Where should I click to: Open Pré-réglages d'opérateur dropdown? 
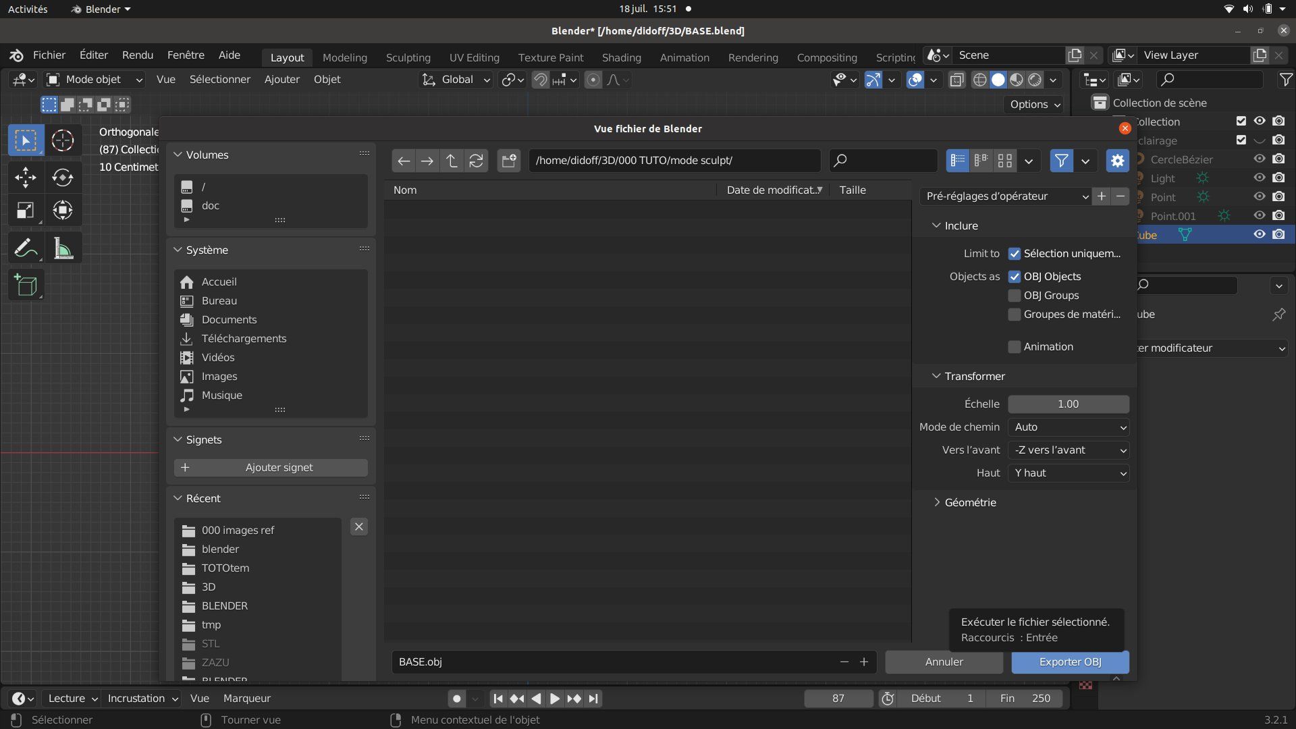1006,196
